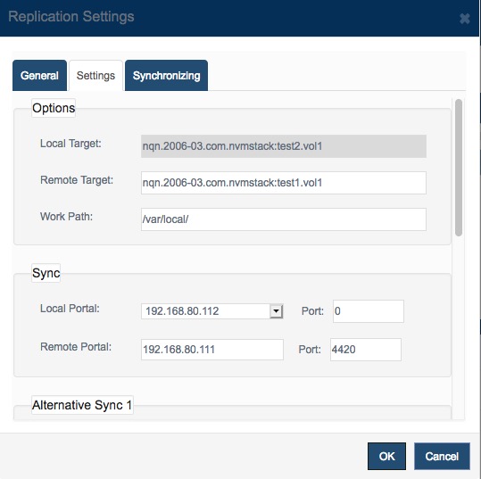The height and width of the screenshot is (479, 481).
Task: Focus the Remote Portal IP address field
Action: pos(212,350)
